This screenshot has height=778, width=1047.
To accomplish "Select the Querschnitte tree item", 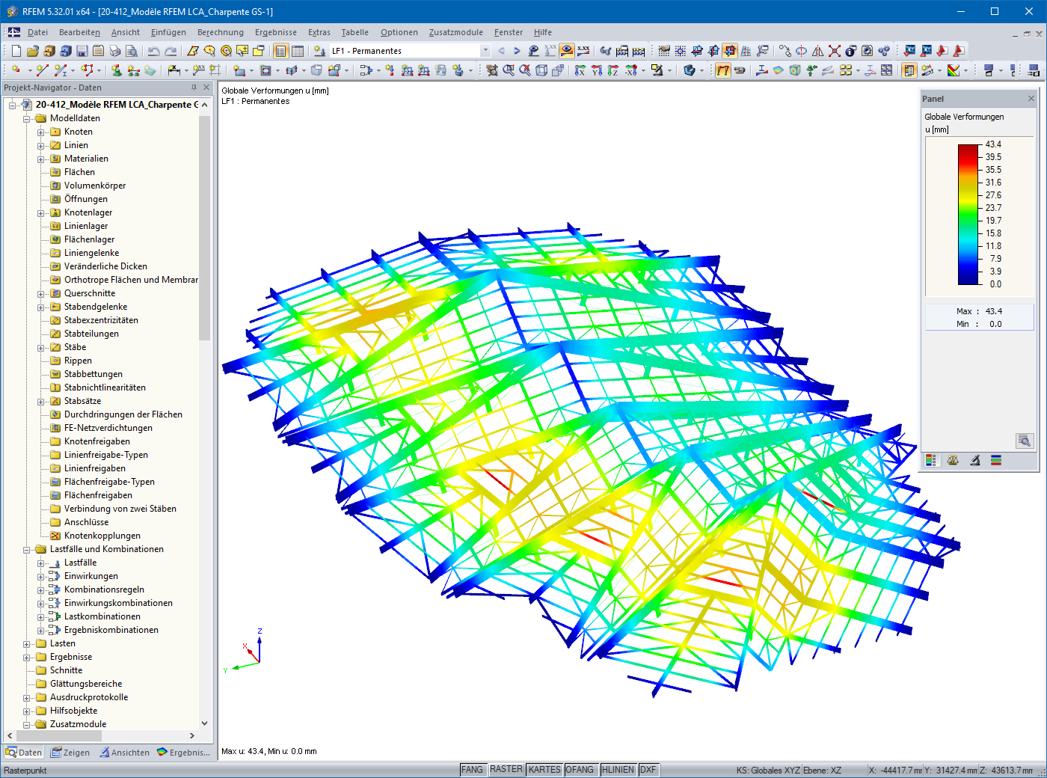I will click(x=89, y=293).
